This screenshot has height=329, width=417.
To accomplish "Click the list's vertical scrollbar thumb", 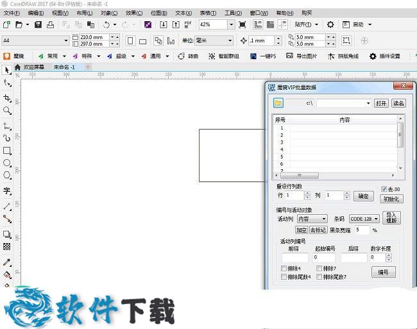I will click(400, 135).
